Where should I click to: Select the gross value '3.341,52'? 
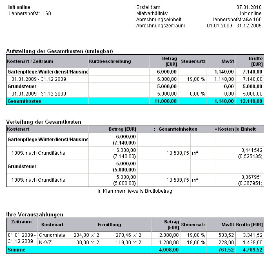click(x=253, y=235)
